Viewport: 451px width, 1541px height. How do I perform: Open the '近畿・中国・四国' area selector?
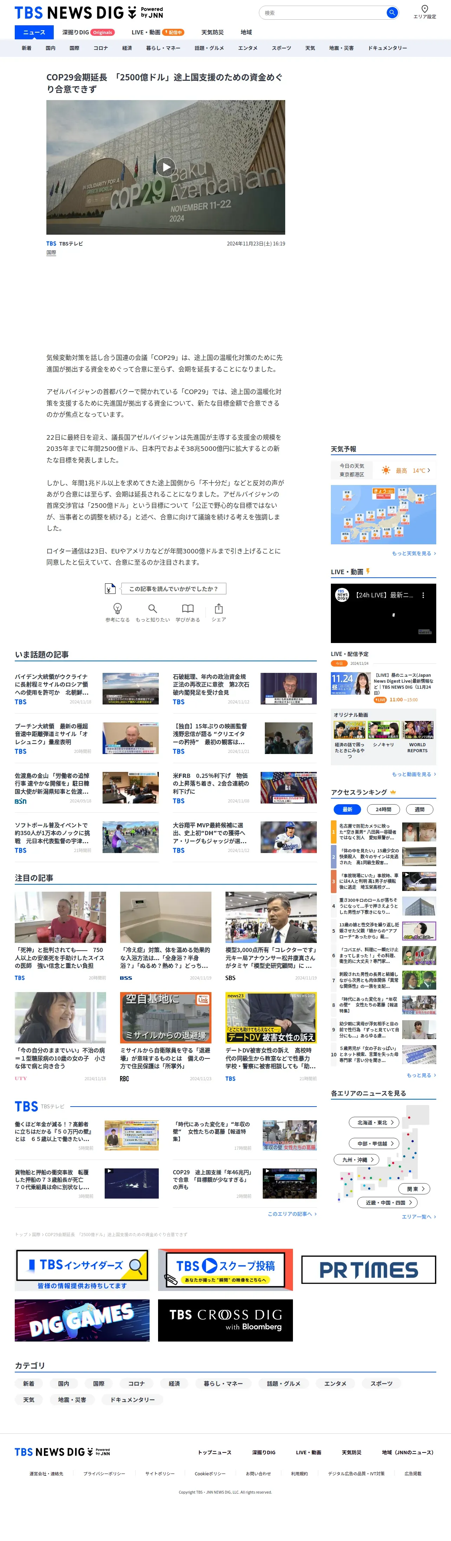[387, 1202]
